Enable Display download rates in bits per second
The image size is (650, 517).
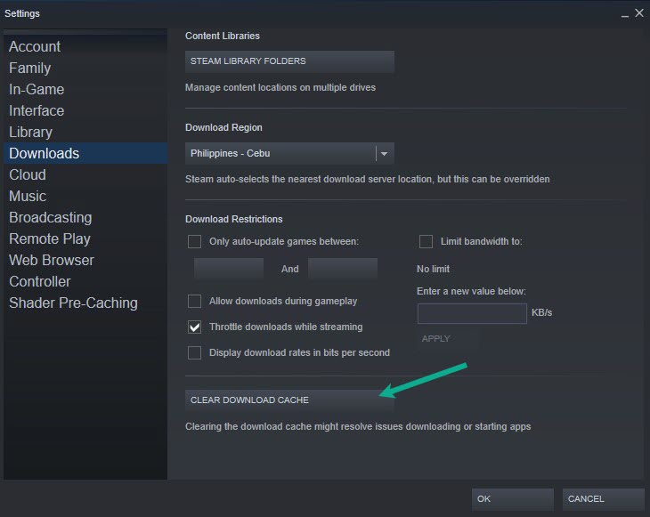pos(194,352)
